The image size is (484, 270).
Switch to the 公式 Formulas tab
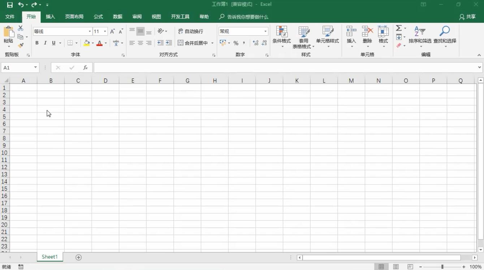point(98,17)
